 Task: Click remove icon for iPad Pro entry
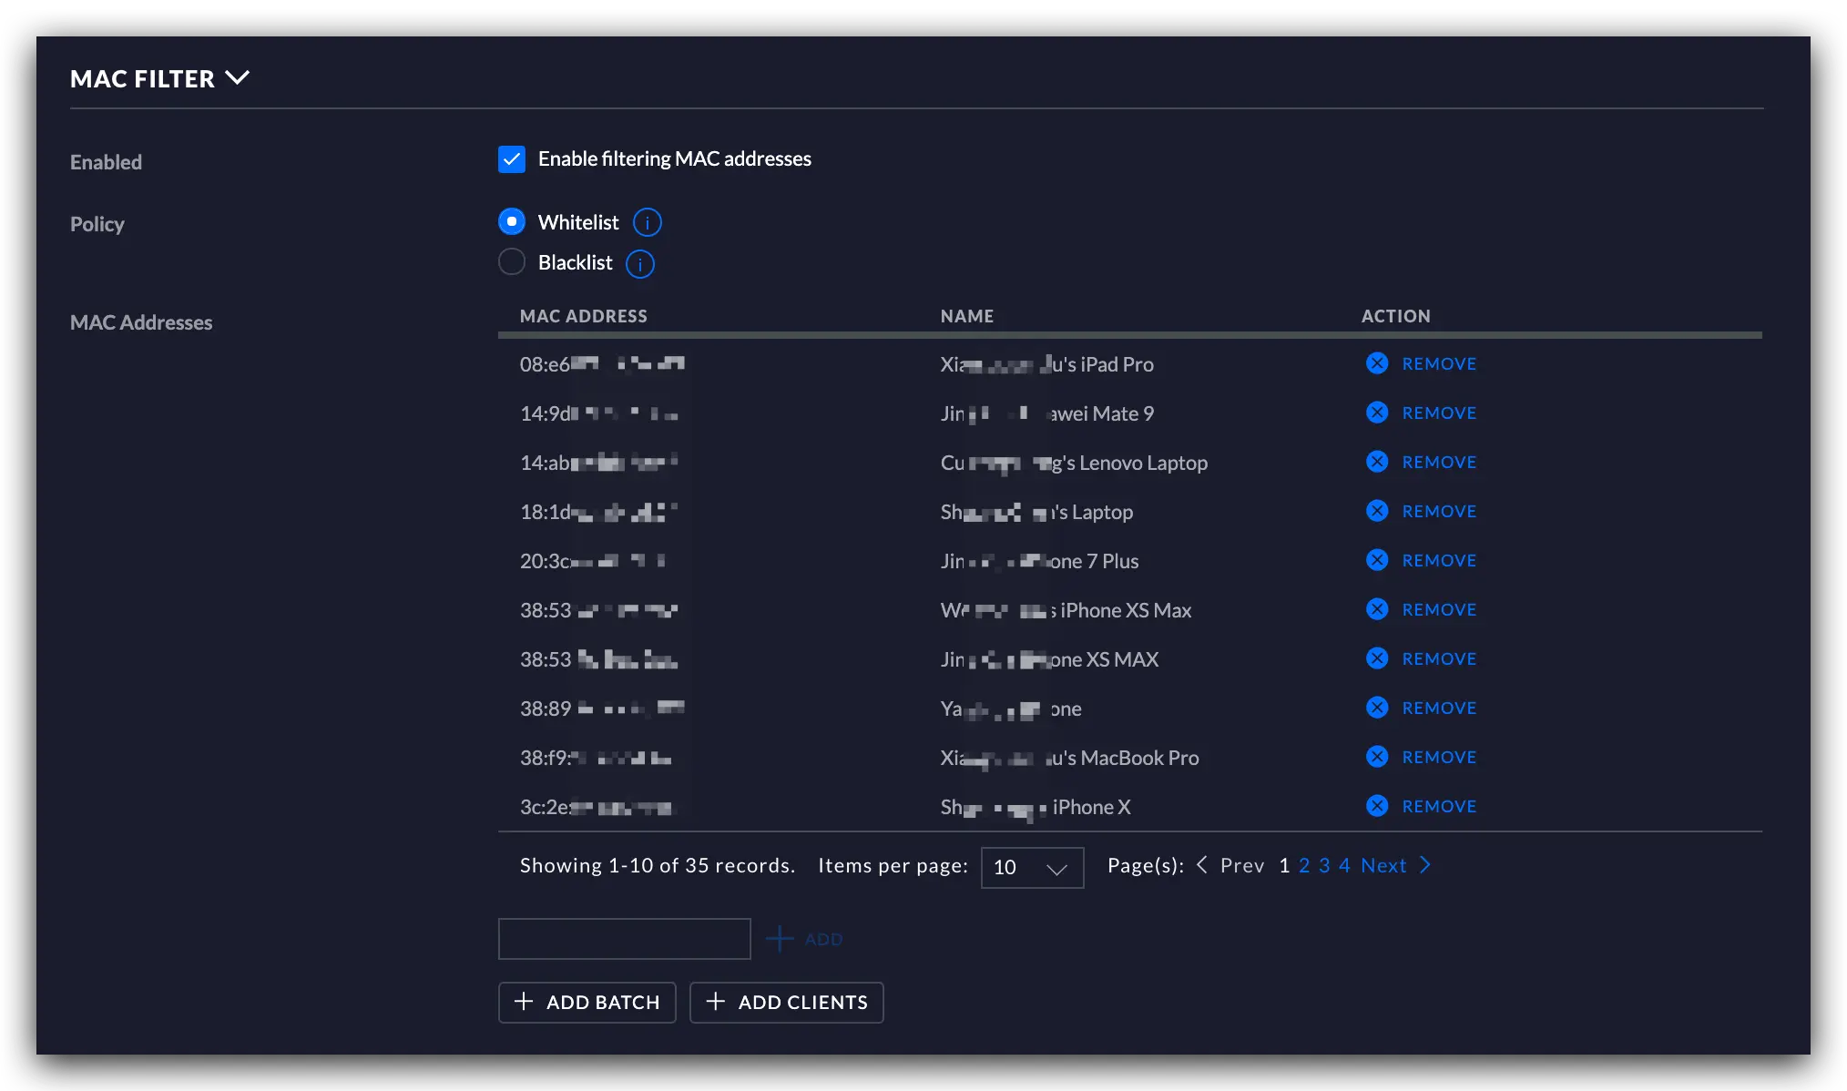pos(1377,363)
